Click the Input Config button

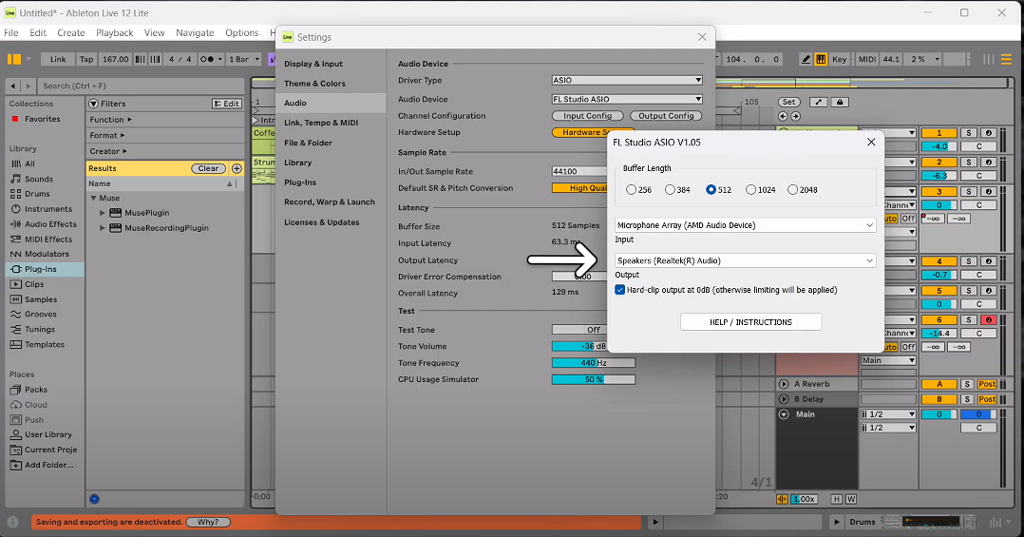[588, 116]
